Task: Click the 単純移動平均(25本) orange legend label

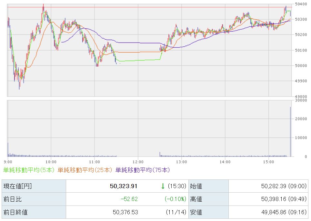Action: coord(85,170)
